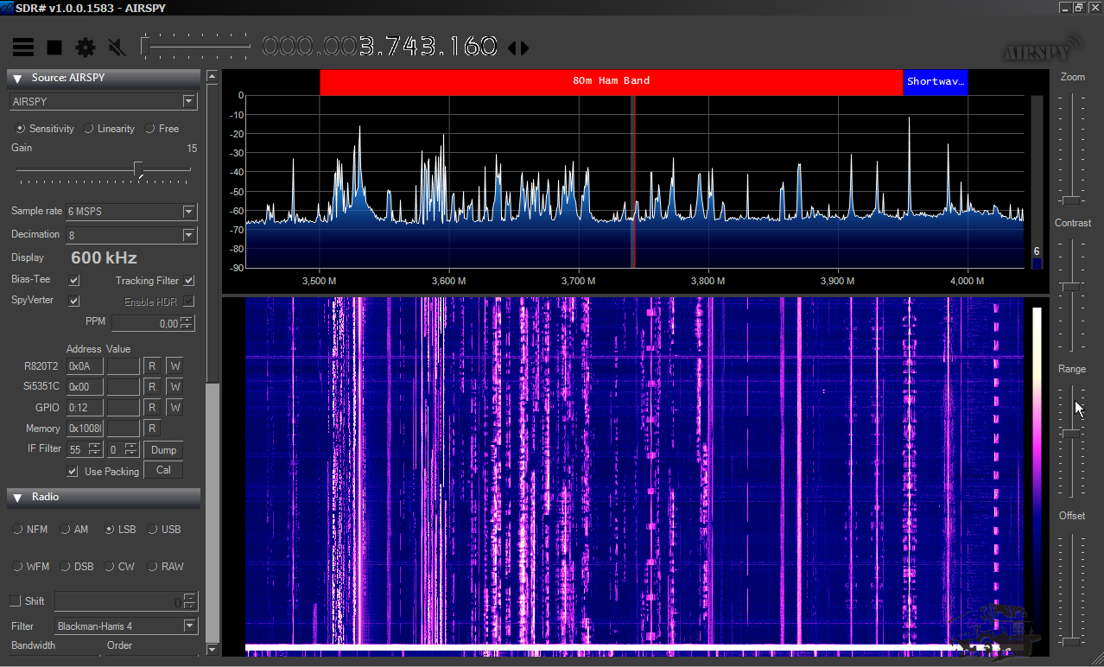The height and width of the screenshot is (667, 1104).
Task: Stop the radio with the square button
Action: click(x=54, y=48)
